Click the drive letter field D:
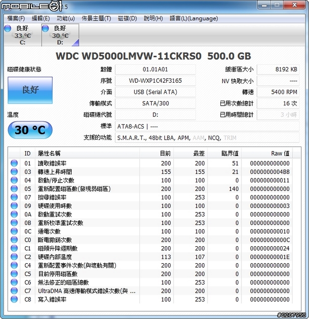The height and width of the screenshot is (319, 309). 155,115
